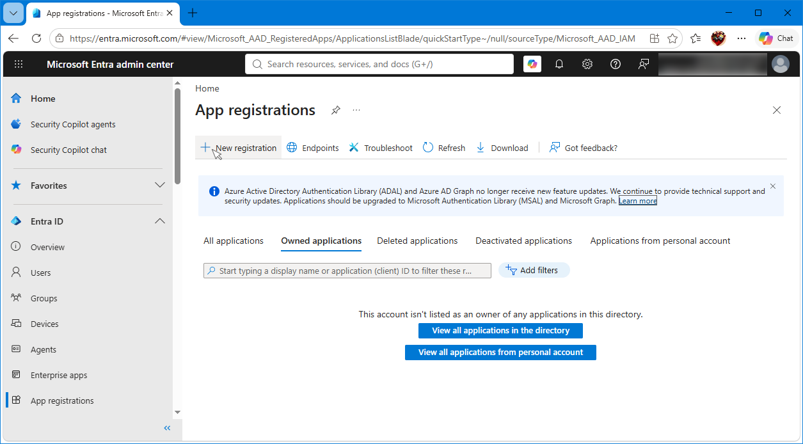Viewport: 803px width, 444px height.
Task: Collapse the Entra ID section chevron
Action: click(160, 221)
